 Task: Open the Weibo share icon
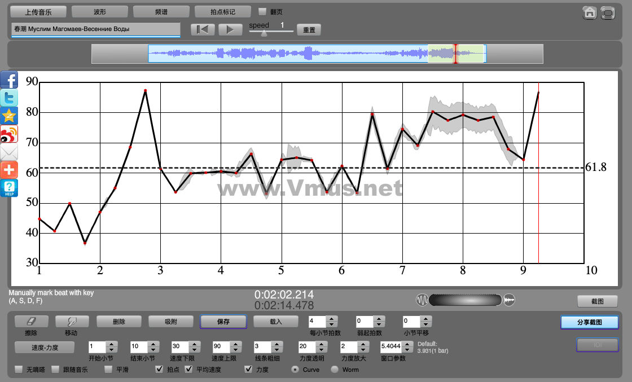click(x=9, y=134)
